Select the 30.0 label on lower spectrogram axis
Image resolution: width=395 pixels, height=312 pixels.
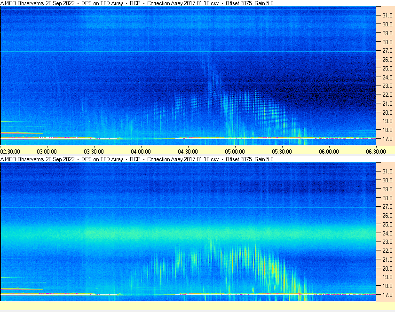pos(387,180)
